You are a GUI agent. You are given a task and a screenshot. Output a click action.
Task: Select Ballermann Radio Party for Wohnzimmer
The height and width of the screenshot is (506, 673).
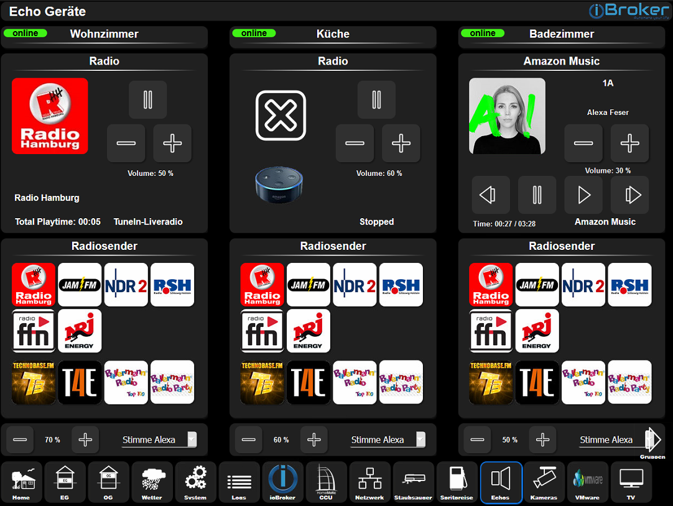point(172,382)
